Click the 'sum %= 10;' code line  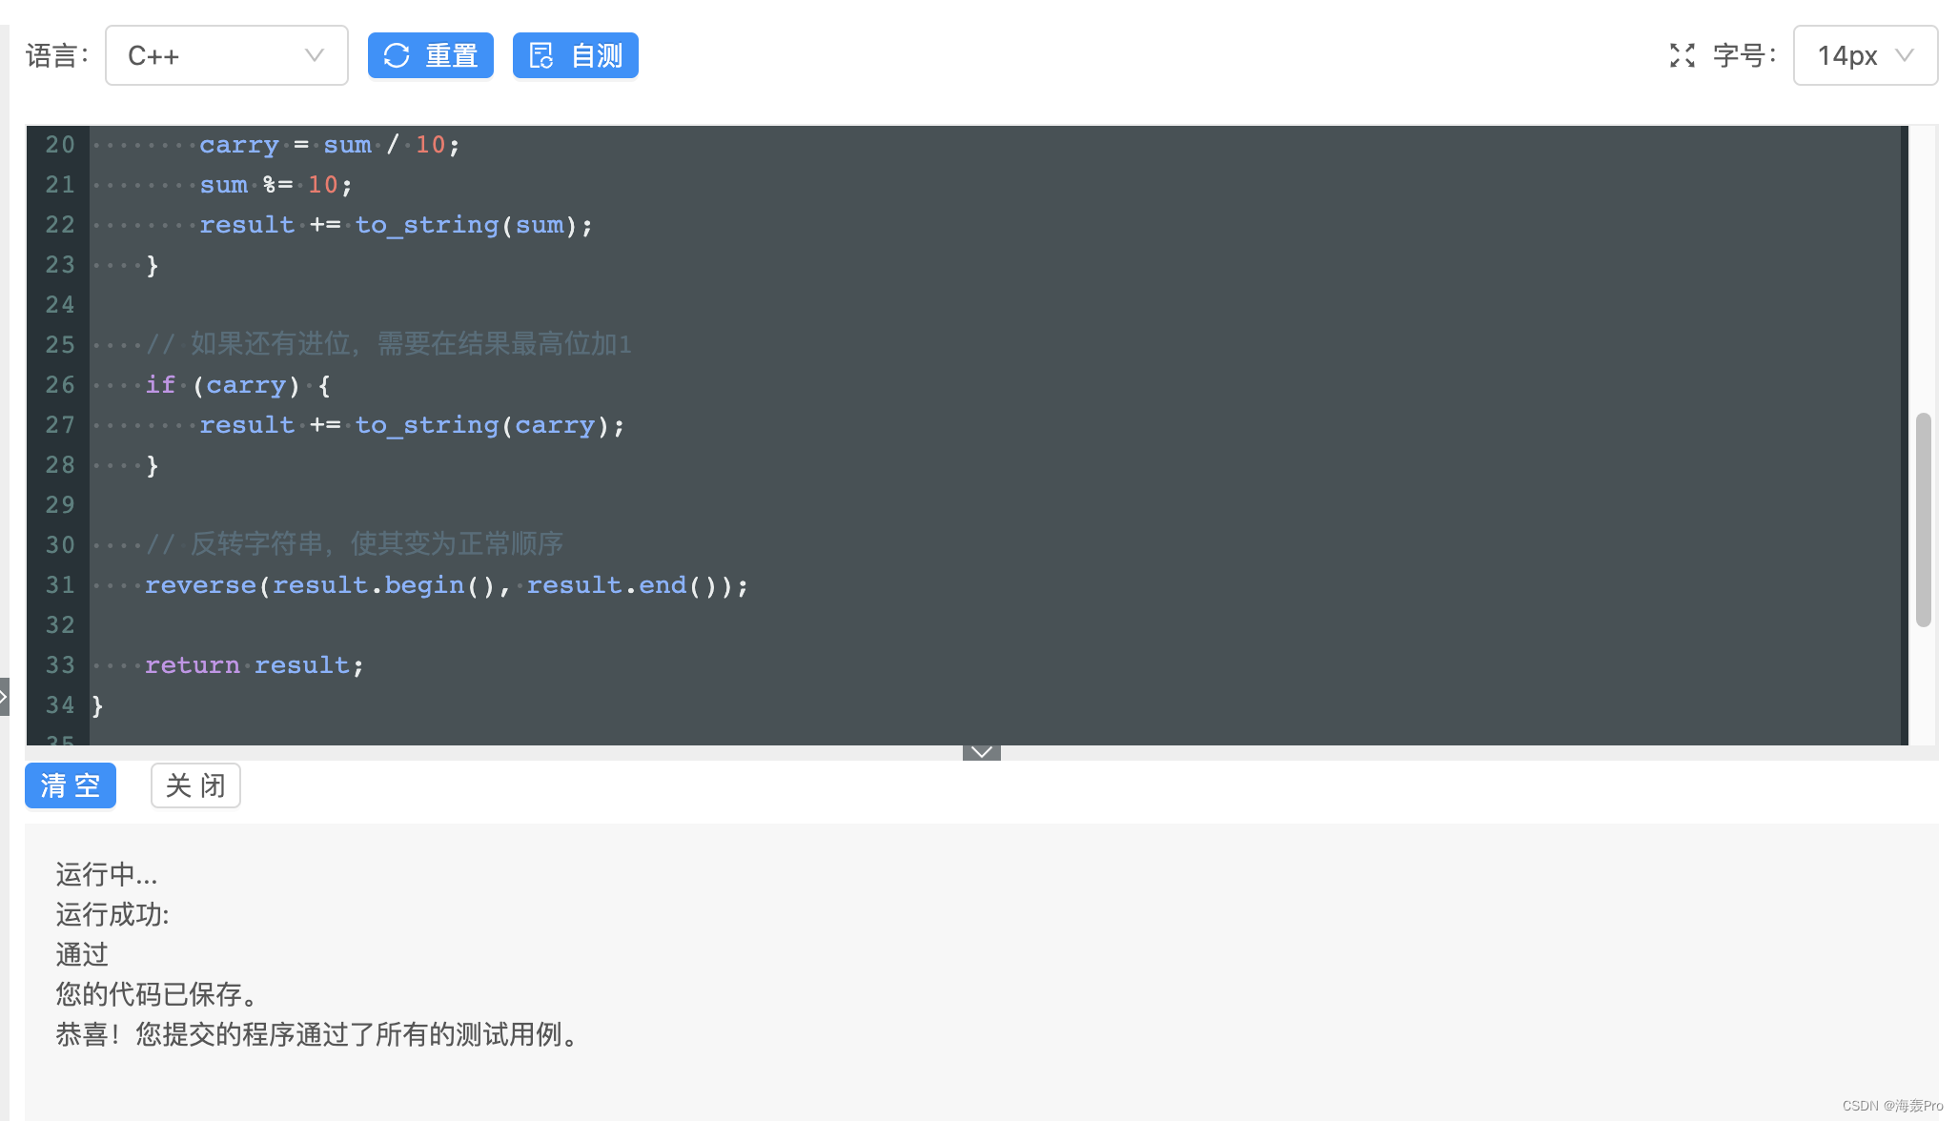[275, 185]
